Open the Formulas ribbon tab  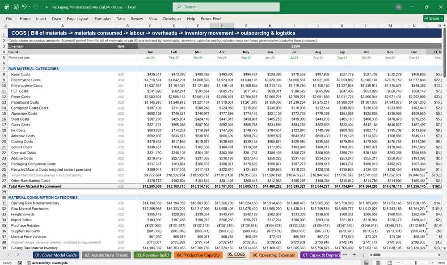[x=103, y=18]
